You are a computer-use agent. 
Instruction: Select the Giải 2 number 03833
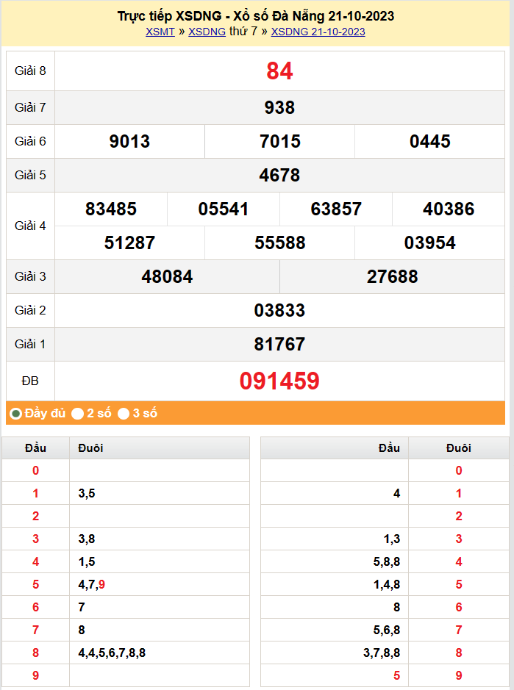point(279,311)
